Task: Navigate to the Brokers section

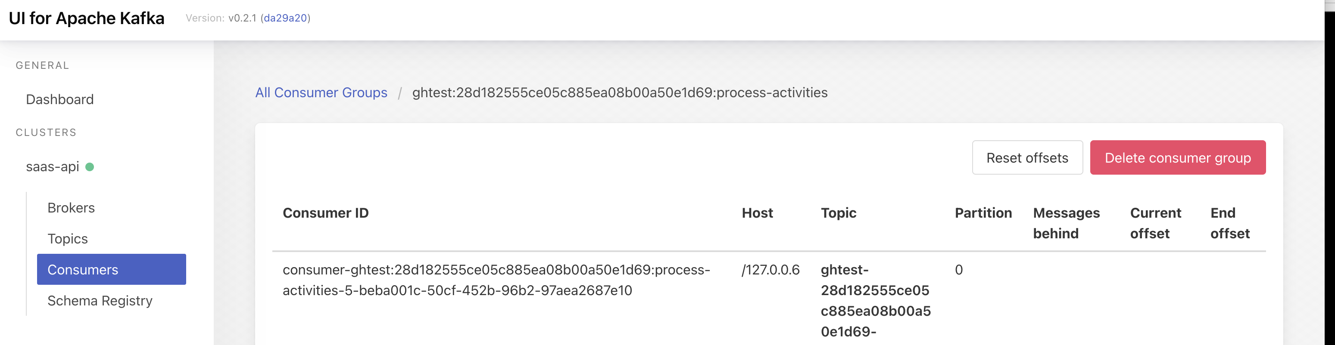Action: click(71, 207)
